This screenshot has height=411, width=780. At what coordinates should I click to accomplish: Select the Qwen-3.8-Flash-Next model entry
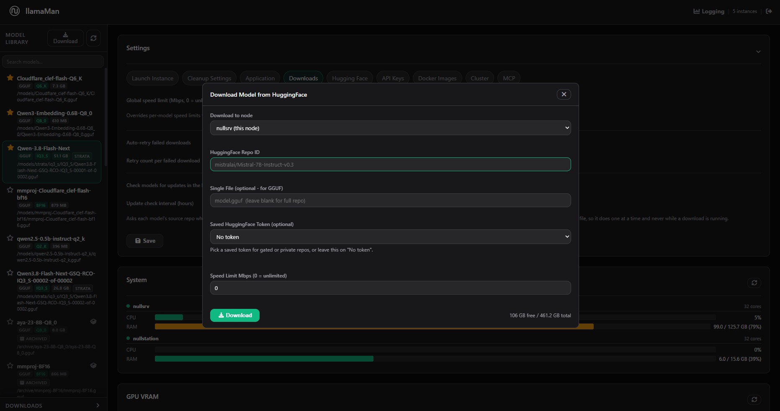click(x=52, y=162)
